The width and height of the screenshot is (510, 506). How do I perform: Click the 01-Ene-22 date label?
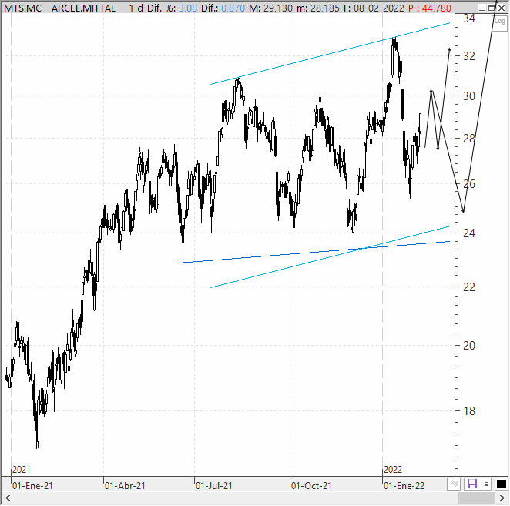(404, 486)
